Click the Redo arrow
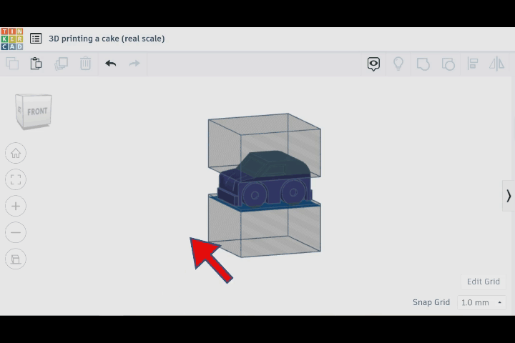The height and width of the screenshot is (343, 515). click(134, 64)
